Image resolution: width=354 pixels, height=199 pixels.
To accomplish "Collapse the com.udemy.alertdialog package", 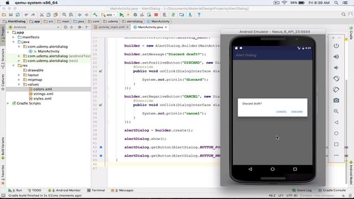I will tap(19, 46).
